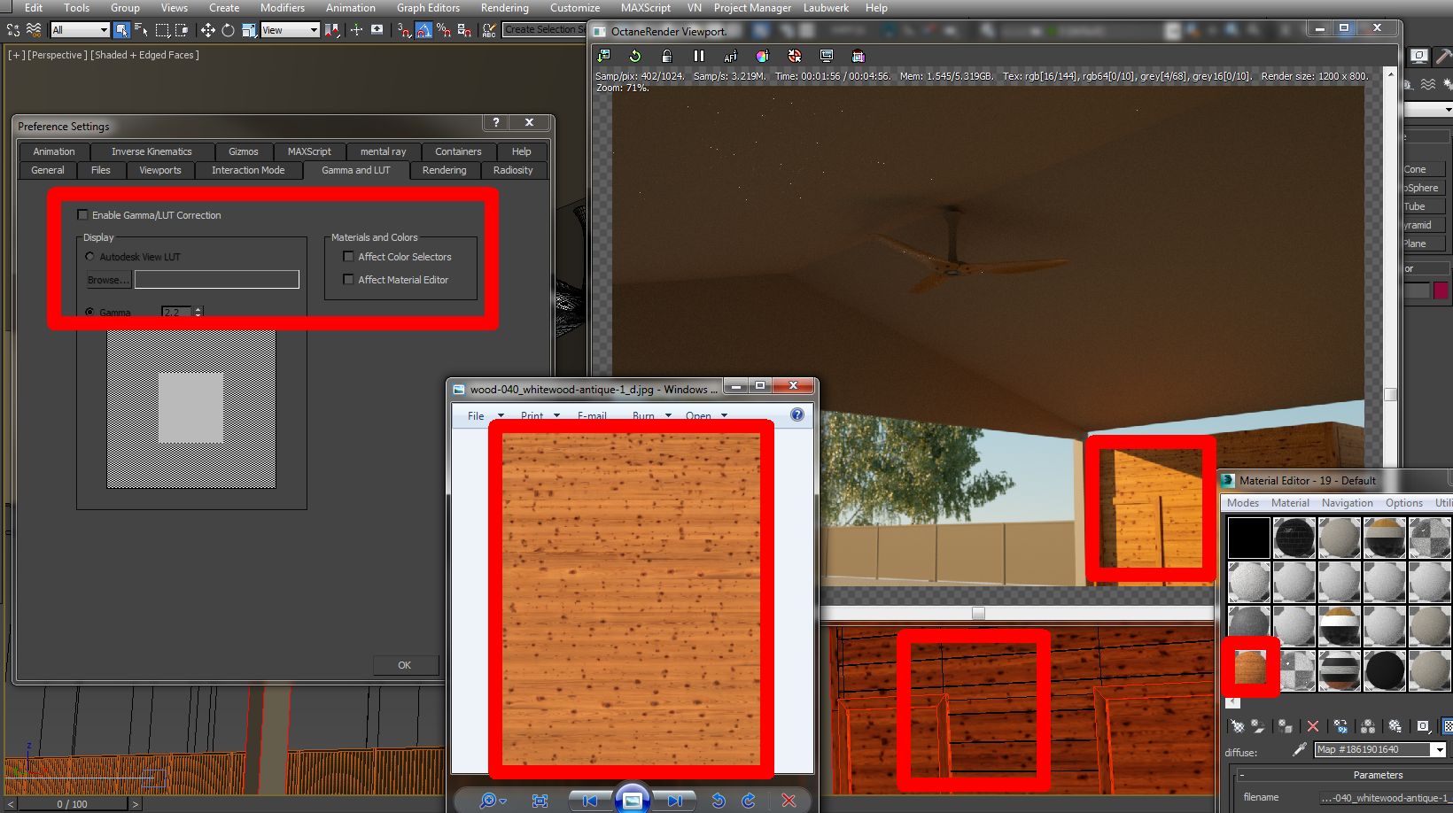Screen dimensions: 1453x813
Task: Select the solid black material sample slot
Action: point(1249,538)
